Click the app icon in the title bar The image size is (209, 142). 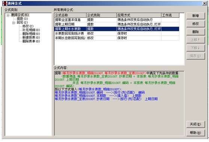click(x=5, y=3)
